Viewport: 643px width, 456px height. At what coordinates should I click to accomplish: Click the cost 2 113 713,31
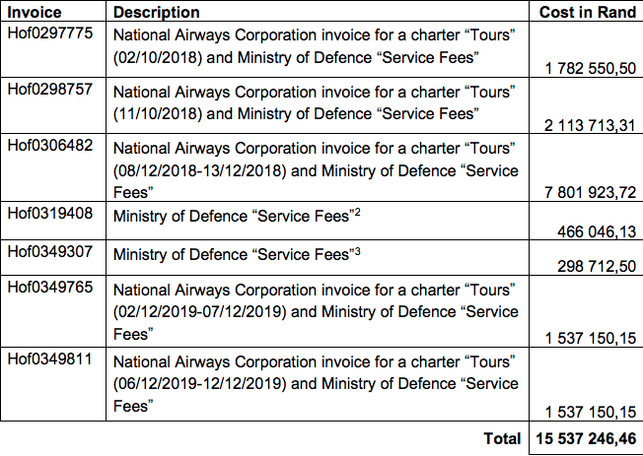587,126
